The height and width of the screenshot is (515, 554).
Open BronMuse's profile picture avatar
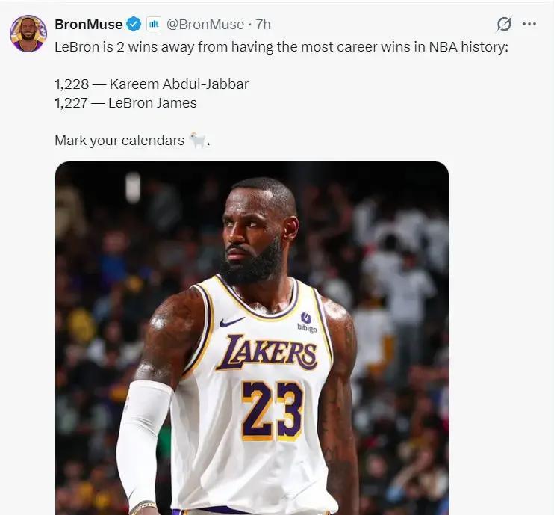pyautogui.click(x=28, y=33)
